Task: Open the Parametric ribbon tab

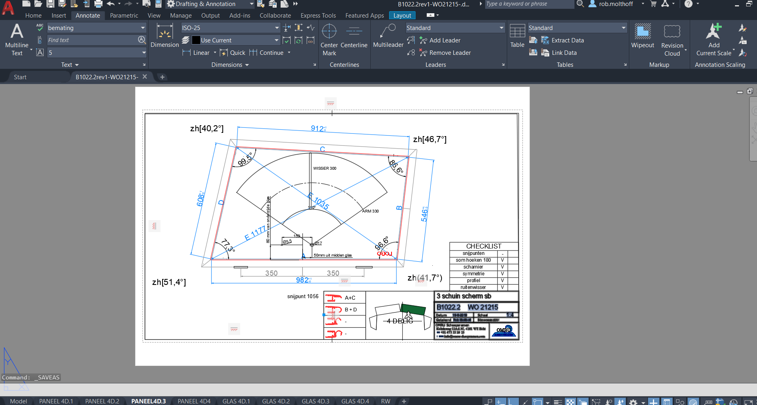Action: (124, 15)
